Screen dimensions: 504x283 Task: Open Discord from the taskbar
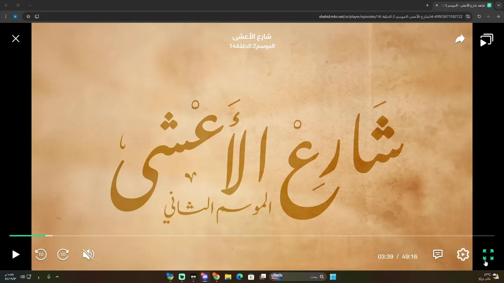tap(205, 277)
